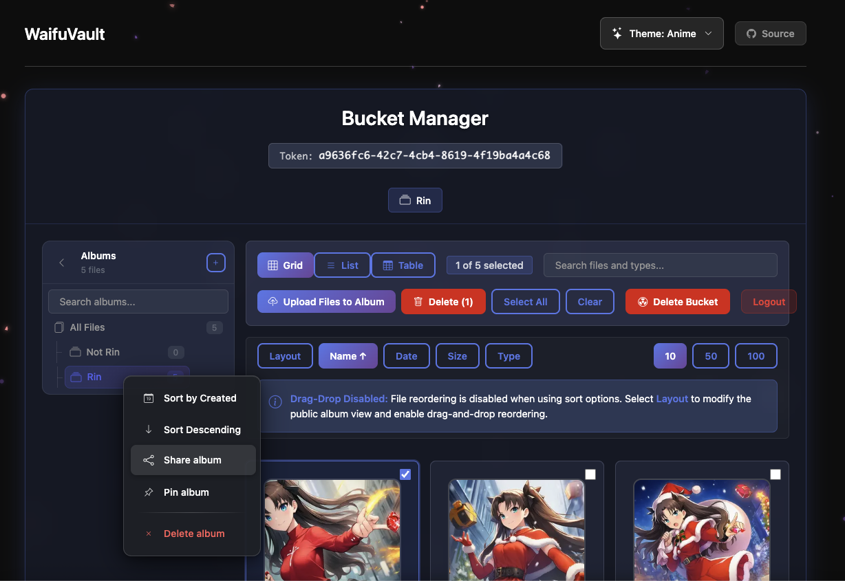Choose Sort by Created from the context menu
Viewport: 845px width, 581px height.
[193, 398]
